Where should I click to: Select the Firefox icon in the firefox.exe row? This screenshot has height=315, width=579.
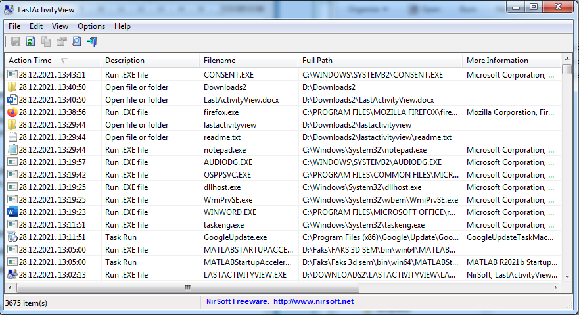point(12,112)
